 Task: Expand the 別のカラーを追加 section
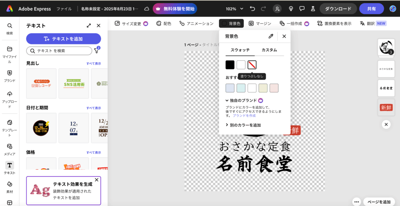tap(243, 125)
